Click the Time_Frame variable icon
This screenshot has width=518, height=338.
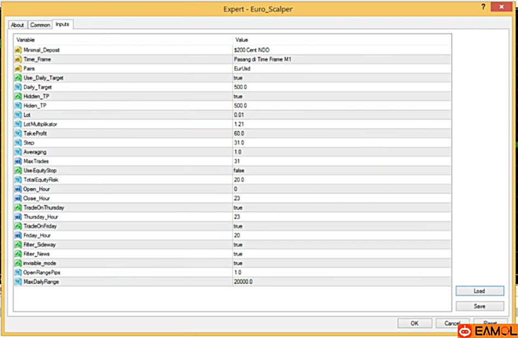tap(18, 59)
